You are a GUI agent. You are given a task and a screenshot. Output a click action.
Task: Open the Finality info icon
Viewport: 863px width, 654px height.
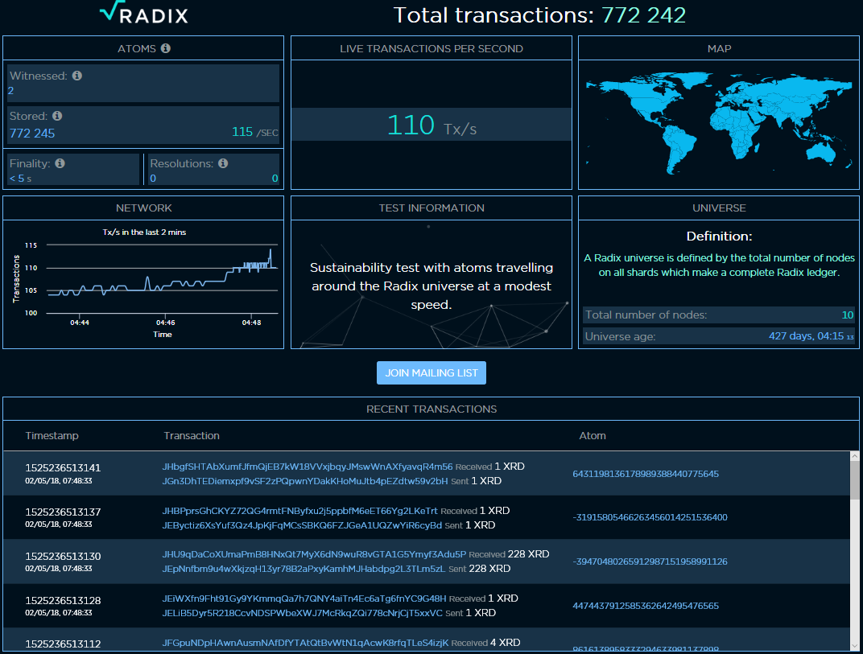point(60,163)
